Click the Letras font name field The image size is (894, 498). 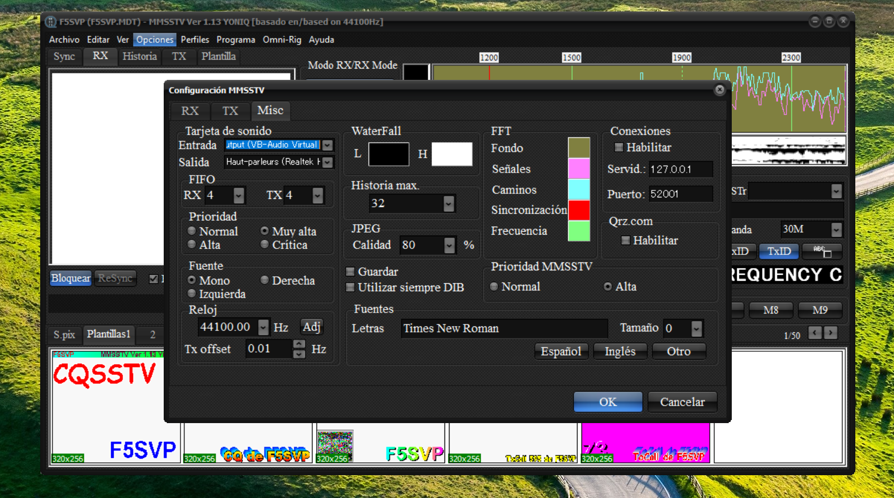(x=504, y=328)
